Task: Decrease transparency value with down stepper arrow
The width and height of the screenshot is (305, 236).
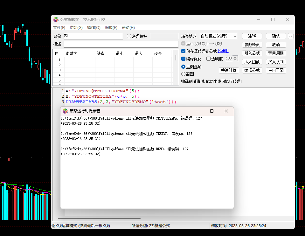Action: pyautogui.click(x=235, y=60)
